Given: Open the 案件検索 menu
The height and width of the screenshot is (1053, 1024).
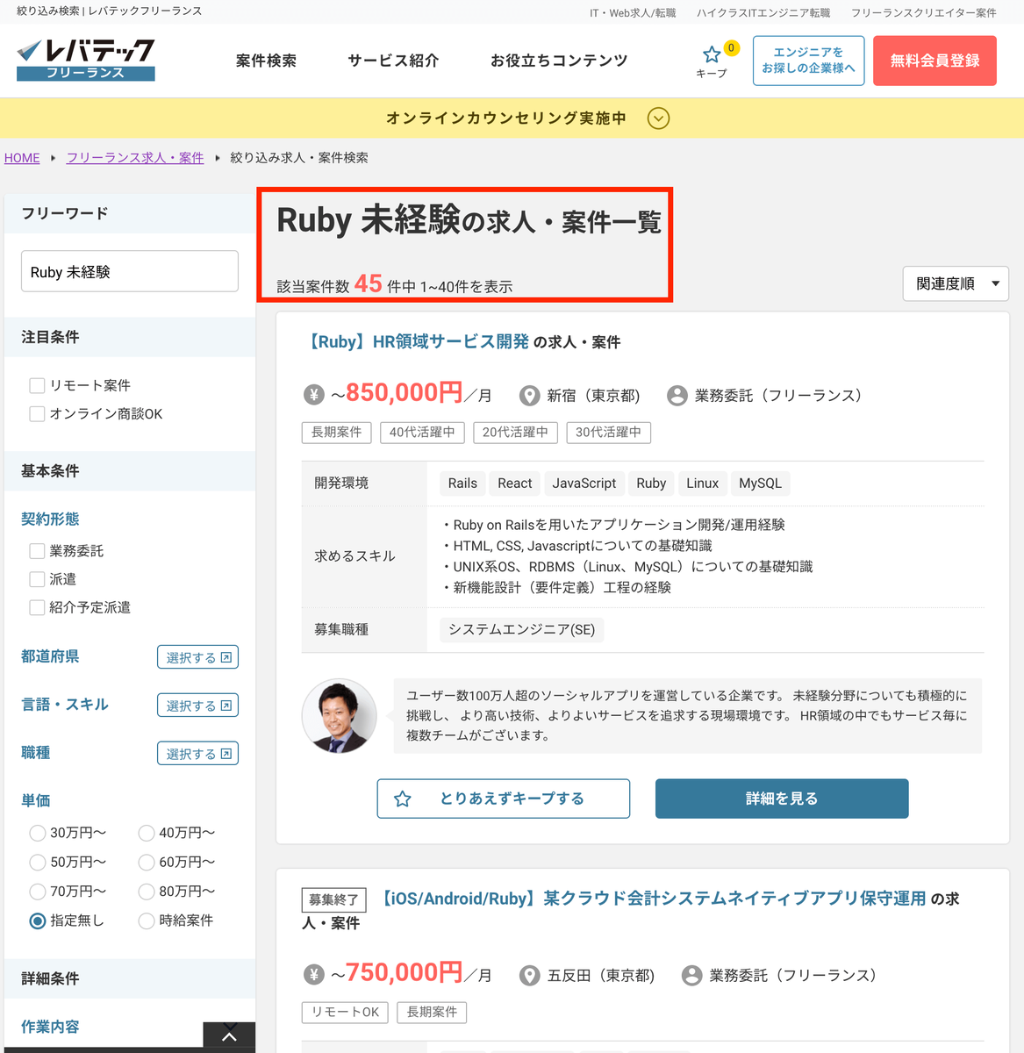Looking at the screenshot, I should pyautogui.click(x=266, y=61).
